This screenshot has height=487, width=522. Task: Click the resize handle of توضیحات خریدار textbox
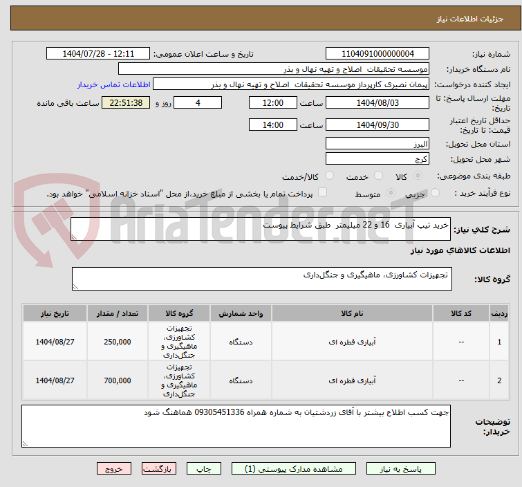(x=26, y=443)
